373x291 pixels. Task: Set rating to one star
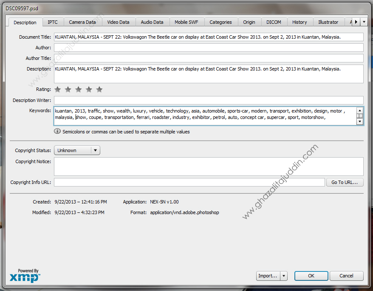(58, 90)
